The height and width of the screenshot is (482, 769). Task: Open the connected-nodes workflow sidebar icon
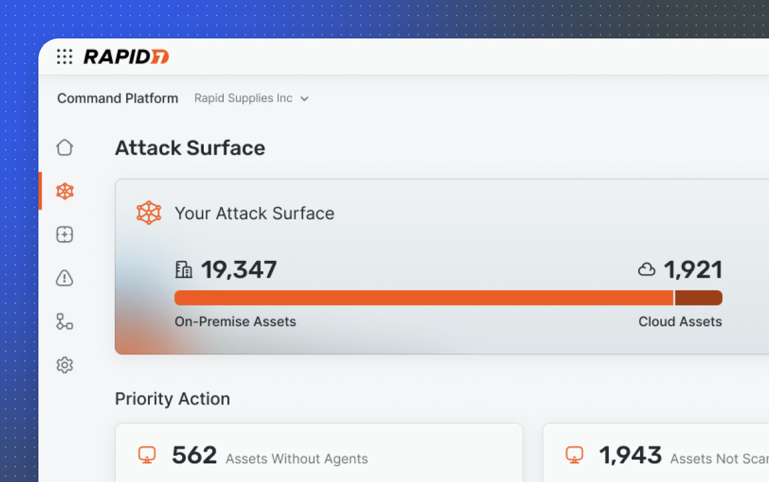pos(65,322)
